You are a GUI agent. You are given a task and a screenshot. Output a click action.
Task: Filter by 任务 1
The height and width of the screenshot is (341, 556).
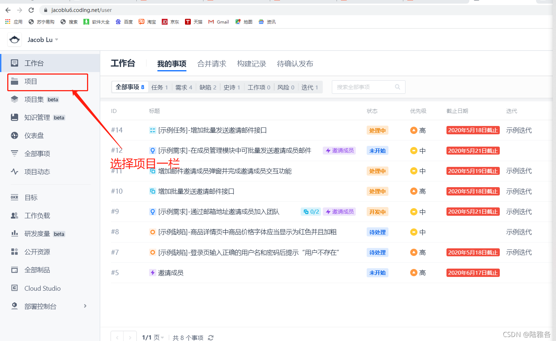160,87
